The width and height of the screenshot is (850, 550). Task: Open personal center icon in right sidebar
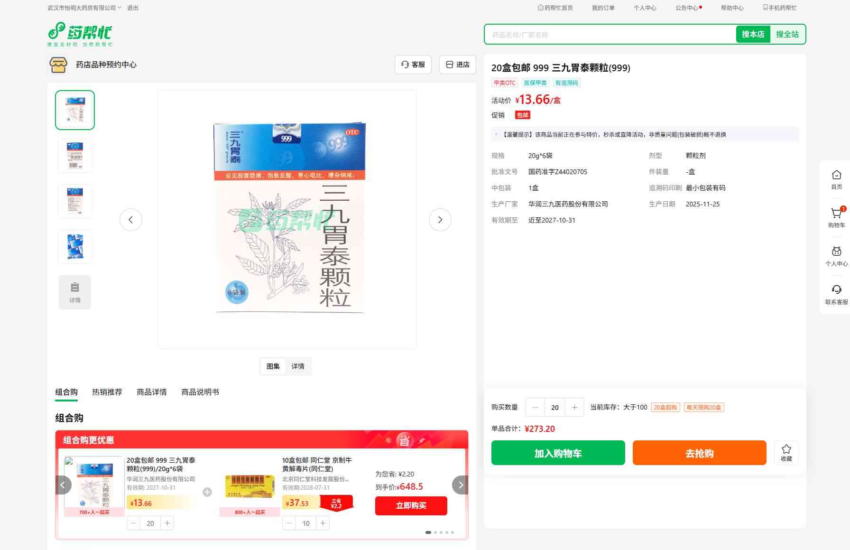click(x=836, y=252)
